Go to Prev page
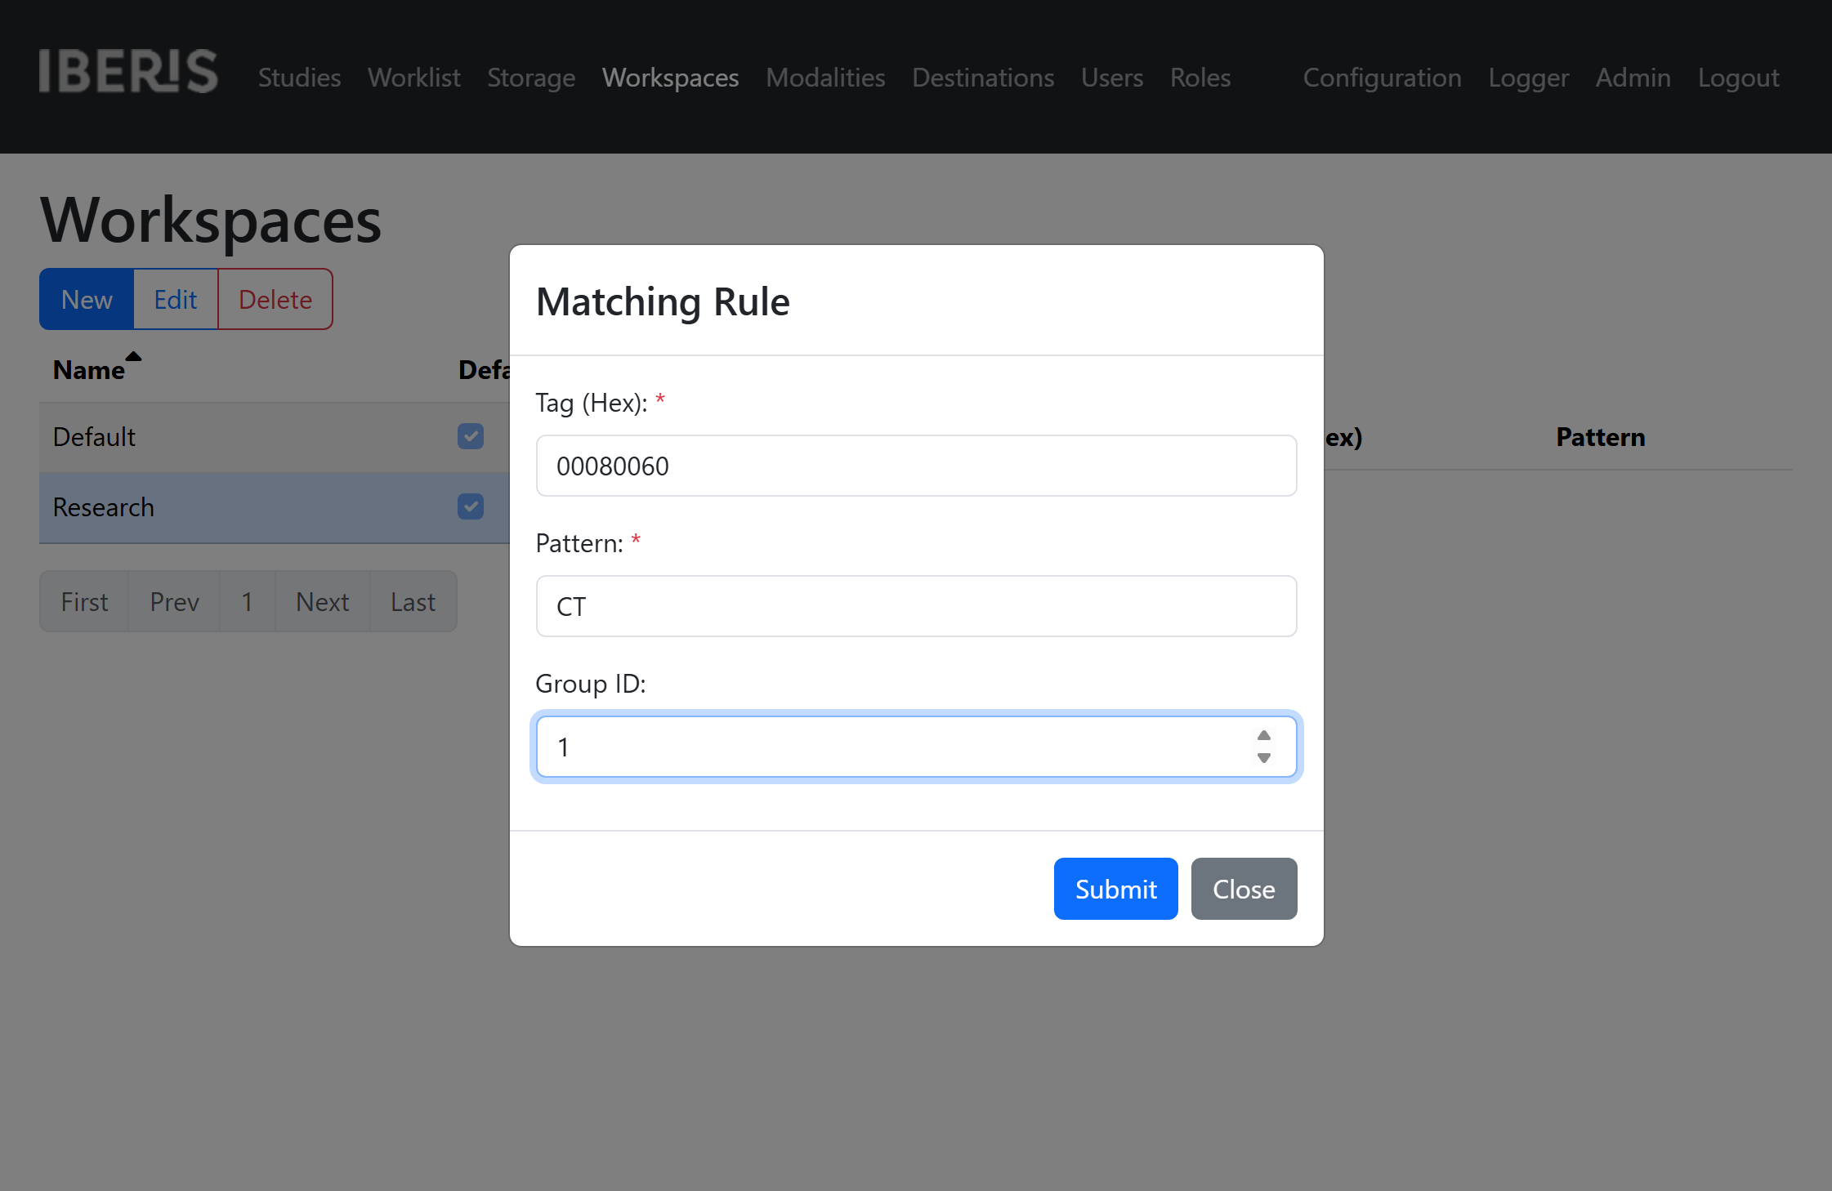1832x1191 pixels. (x=174, y=601)
